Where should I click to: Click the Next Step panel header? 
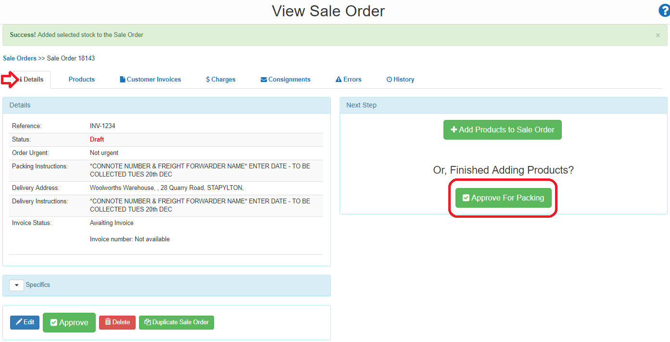pos(504,106)
